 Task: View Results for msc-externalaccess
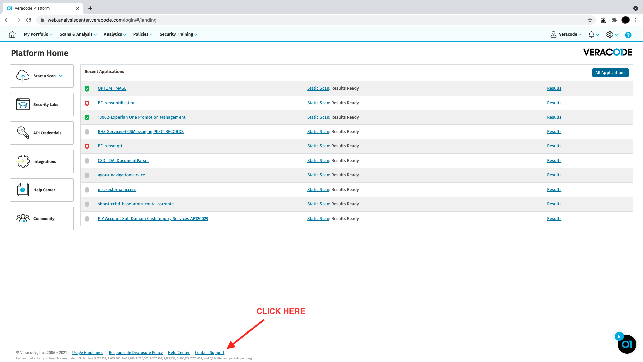point(554,190)
